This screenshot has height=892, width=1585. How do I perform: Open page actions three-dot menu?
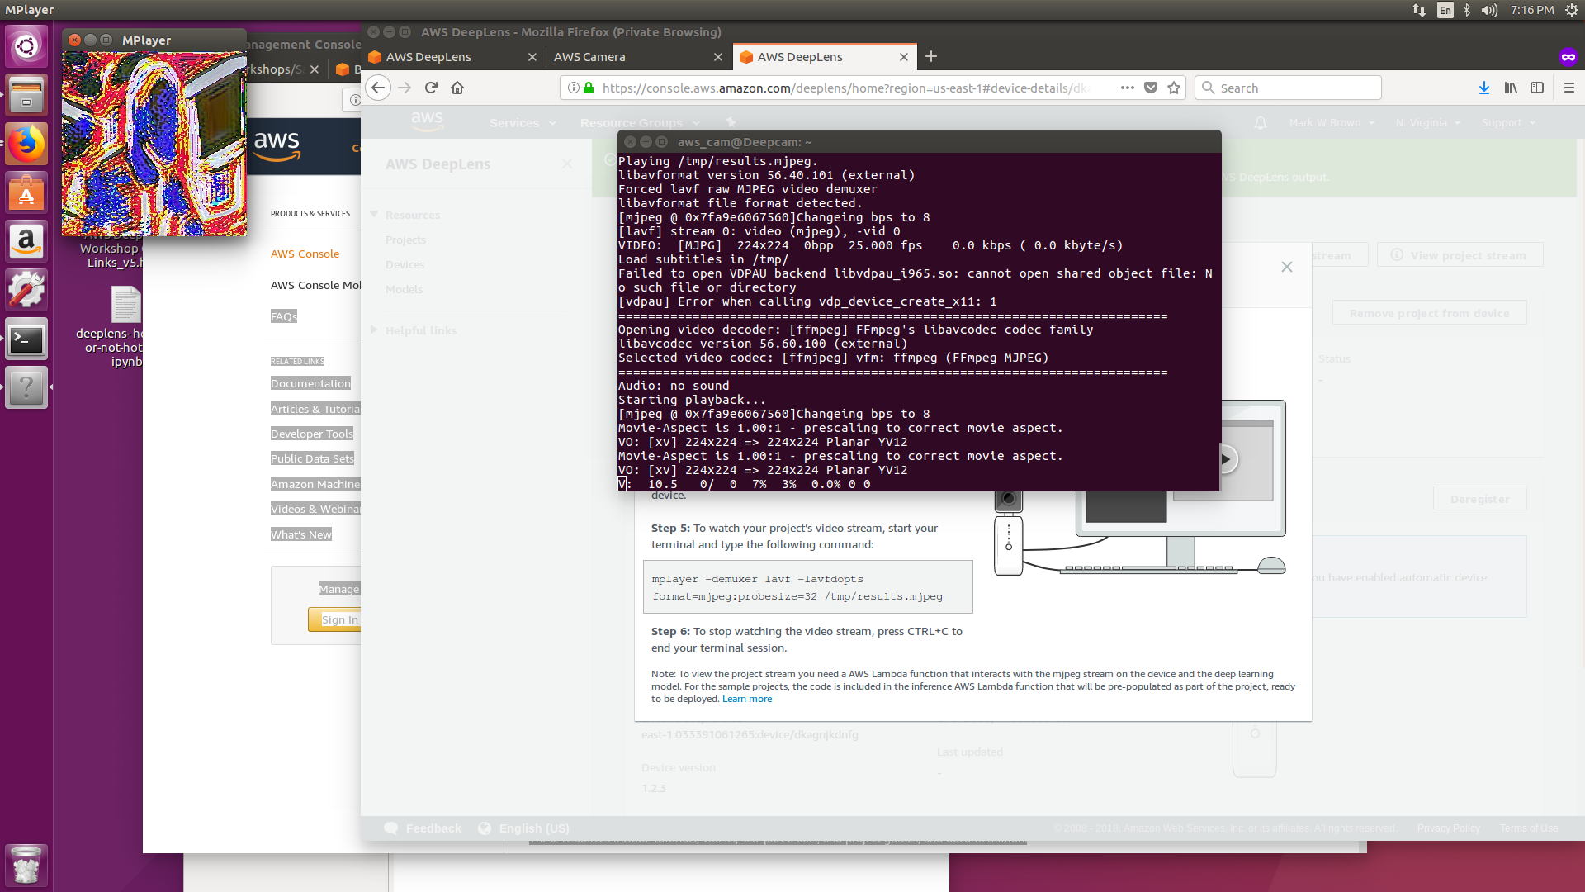(1128, 88)
